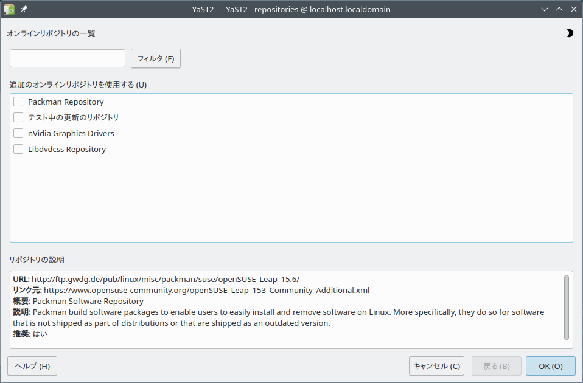Close the YaST2 repositories window
This screenshot has height=383, width=583.
tap(574, 9)
